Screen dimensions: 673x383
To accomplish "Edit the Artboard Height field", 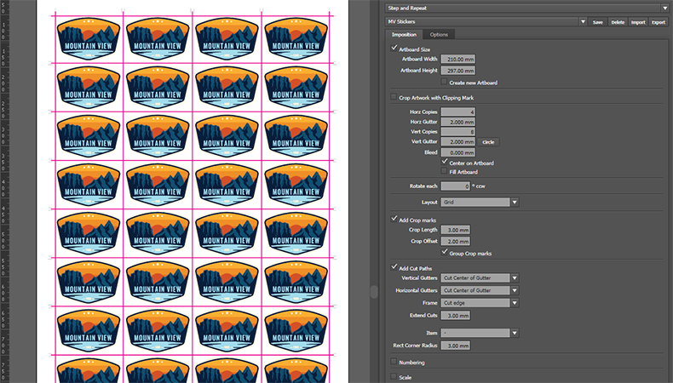I will pos(458,71).
